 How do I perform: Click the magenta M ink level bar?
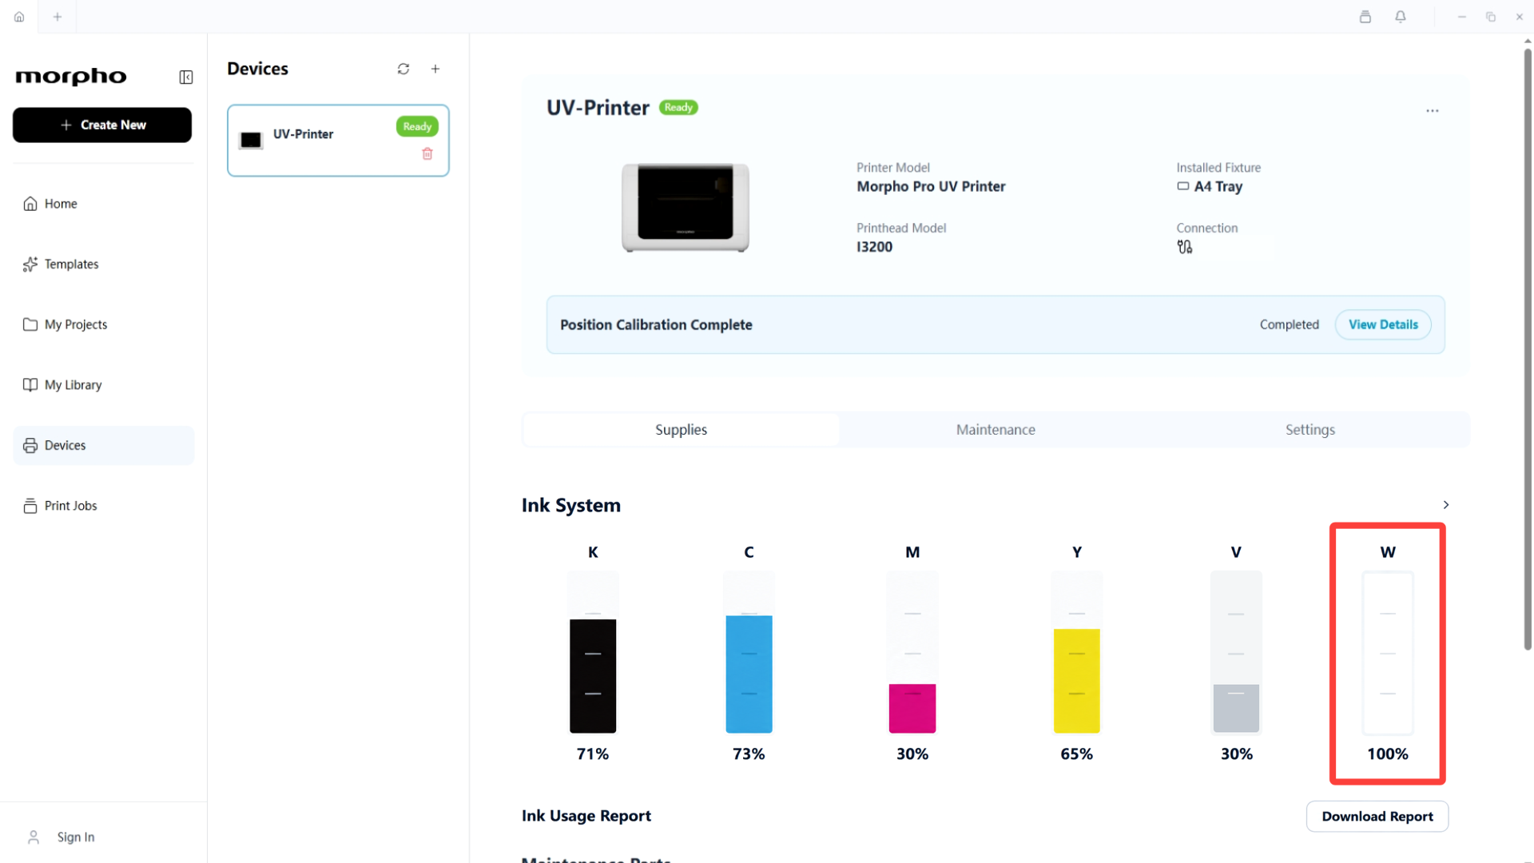tap(912, 652)
